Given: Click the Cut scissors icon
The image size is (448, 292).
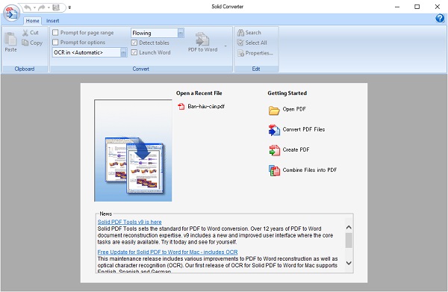Looking at the screenshot, I should (25, 33).
